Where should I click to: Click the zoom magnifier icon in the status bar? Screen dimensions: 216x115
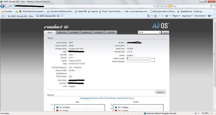click(x=203, y=113)
